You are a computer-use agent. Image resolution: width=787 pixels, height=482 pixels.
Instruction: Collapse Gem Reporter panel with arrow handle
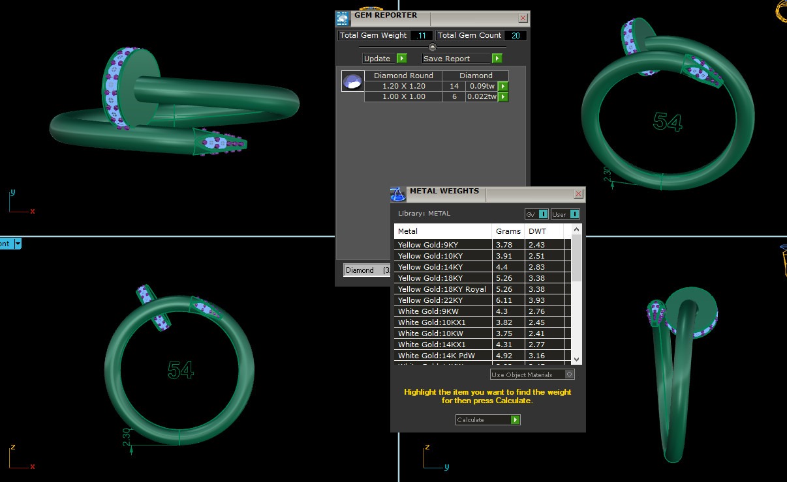point(432,47)
